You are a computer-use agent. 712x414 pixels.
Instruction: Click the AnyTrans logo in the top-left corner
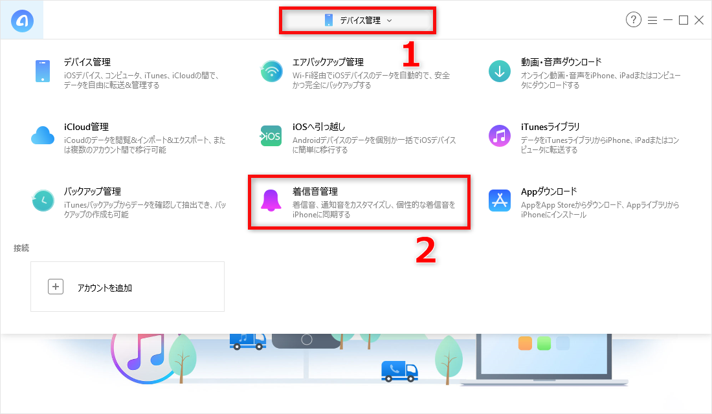tap(21, 19)
